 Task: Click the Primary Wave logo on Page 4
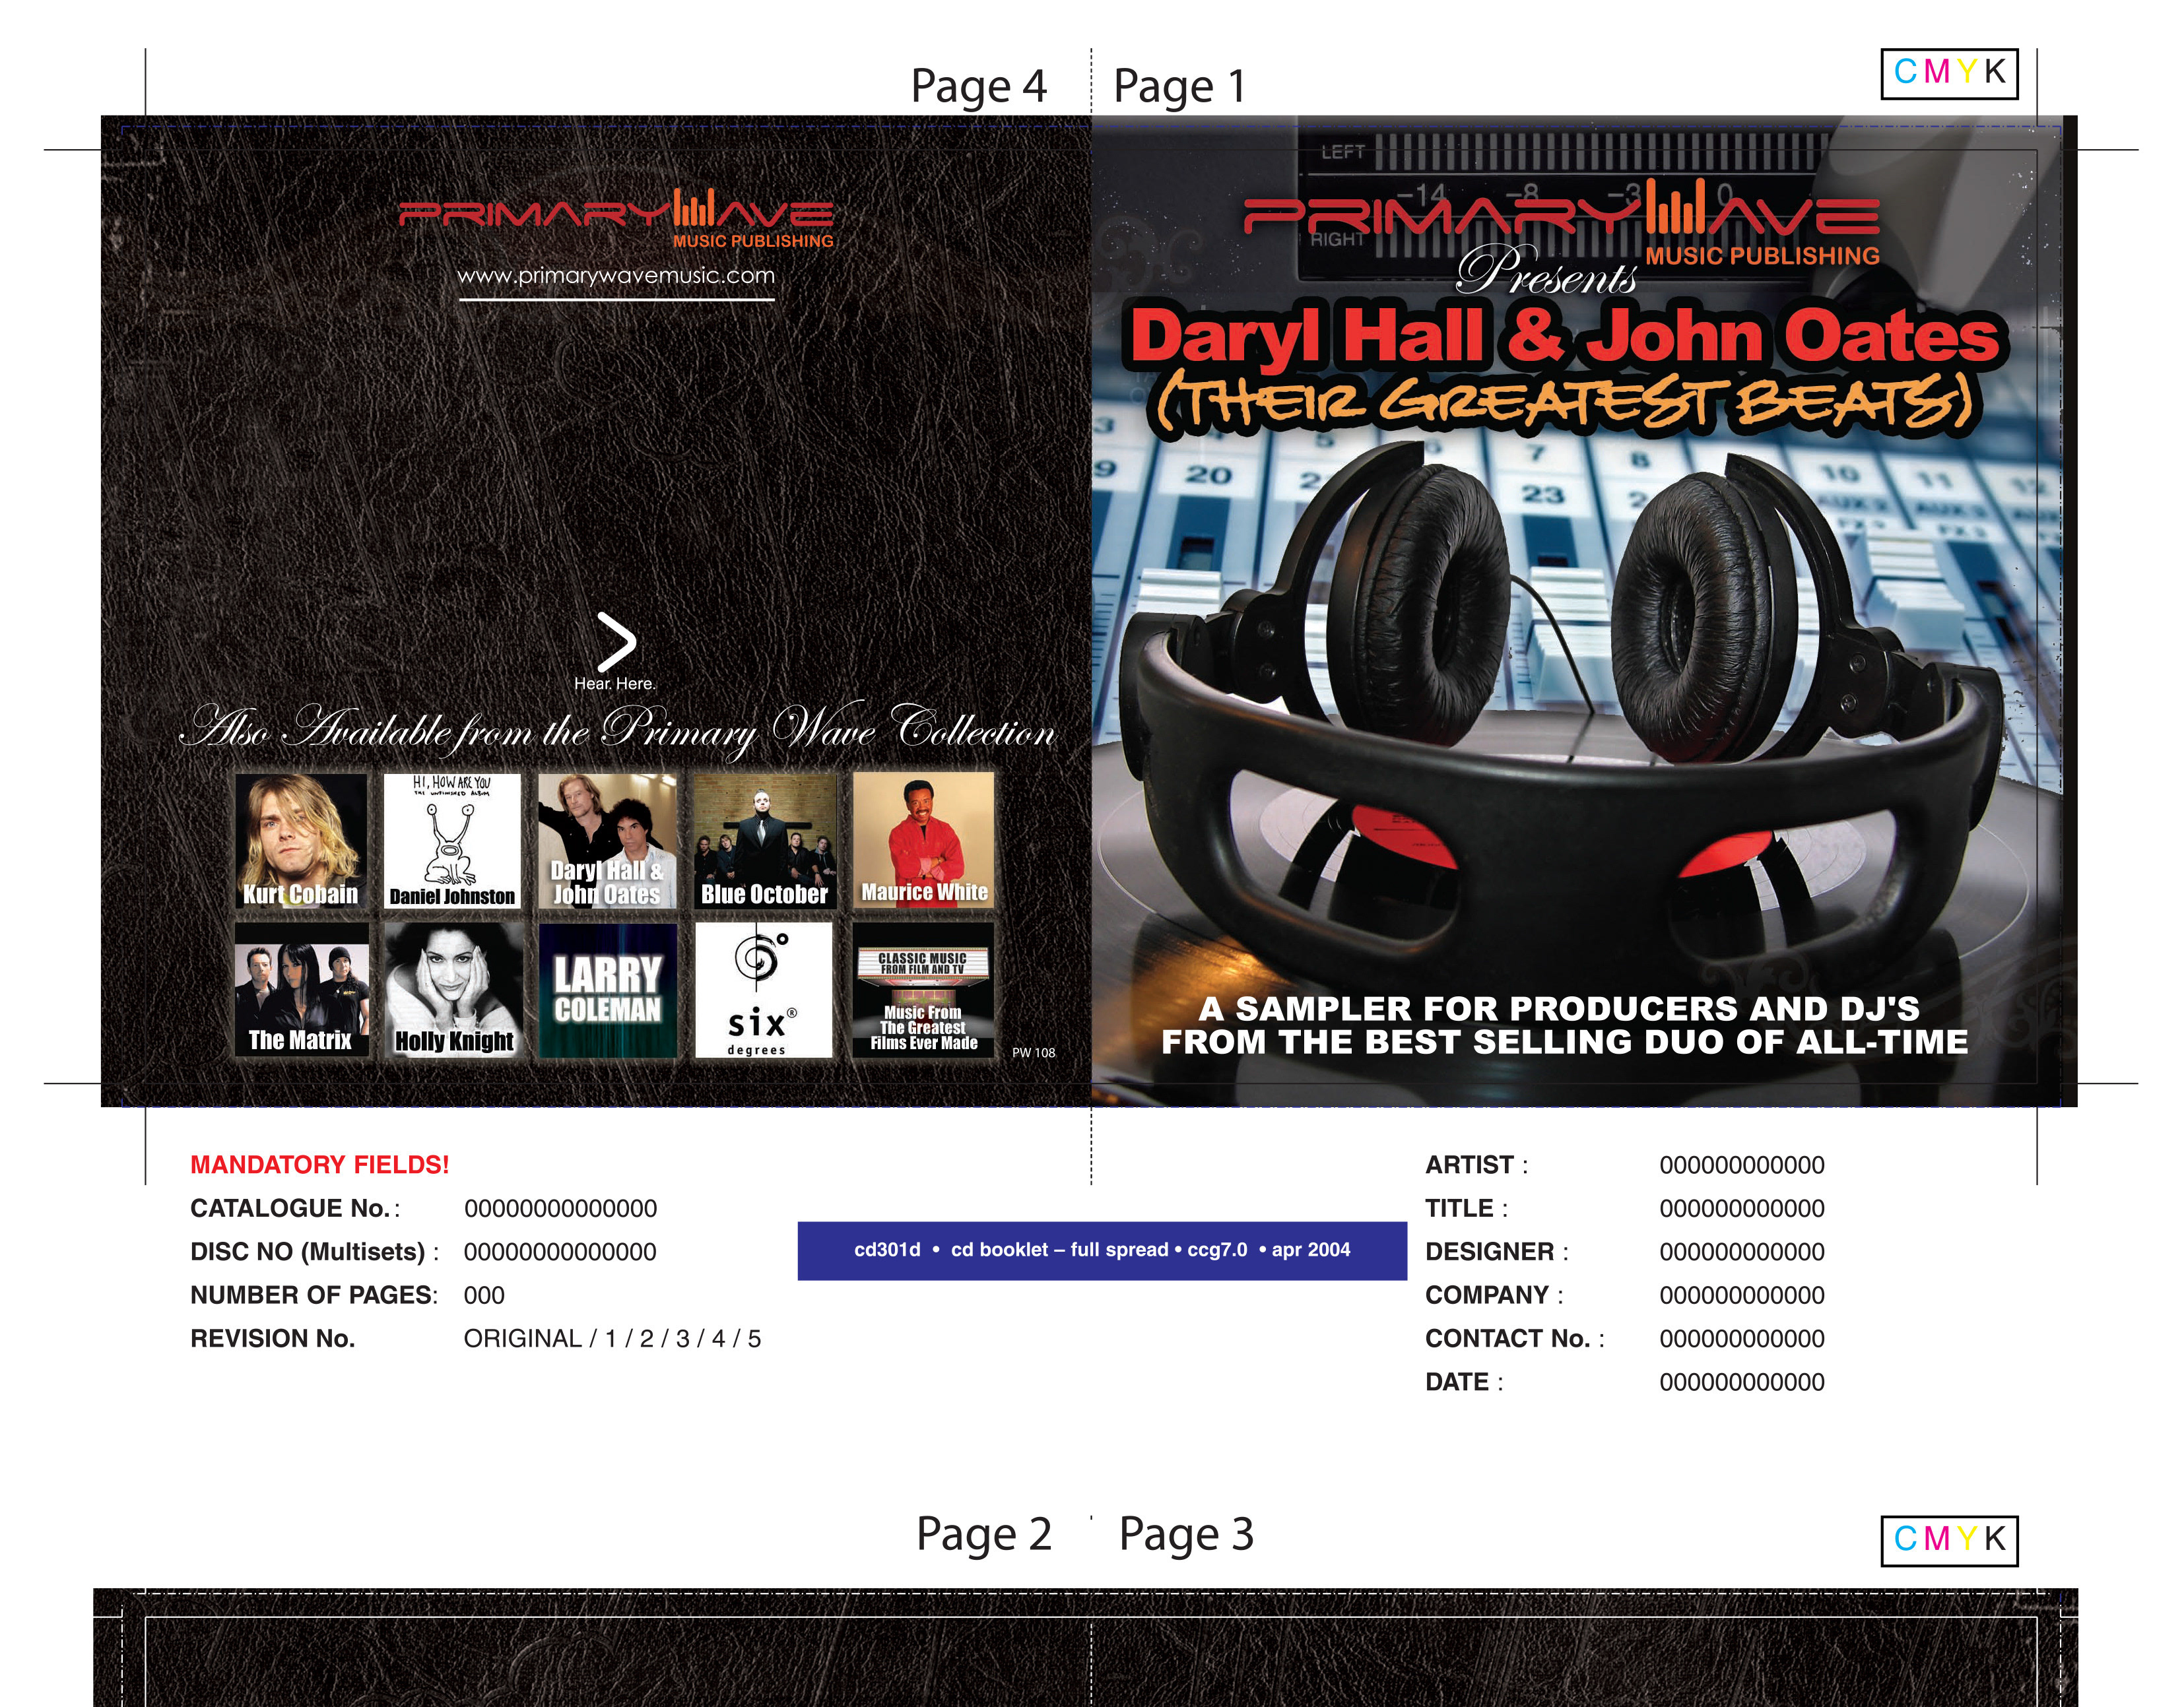(616, 218)
